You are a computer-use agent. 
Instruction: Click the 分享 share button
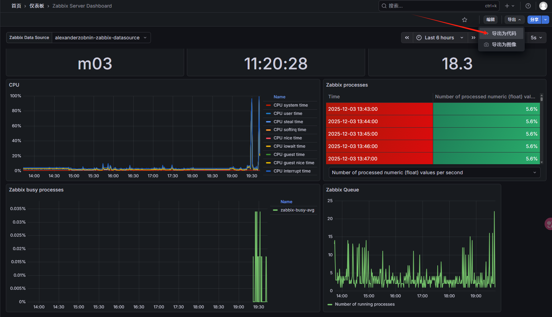click(x=534, y=20)
